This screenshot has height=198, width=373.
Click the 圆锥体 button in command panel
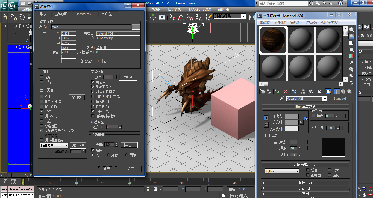click(366, 62)
